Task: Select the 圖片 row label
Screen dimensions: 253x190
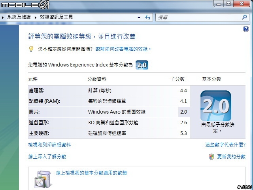Action: pos(34,112)
